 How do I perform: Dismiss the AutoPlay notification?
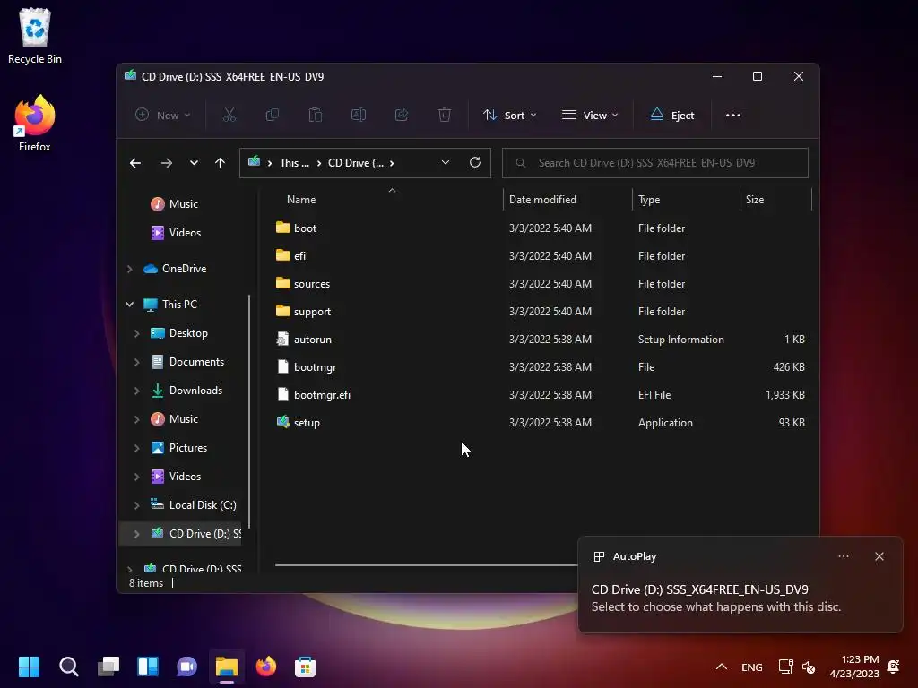[879, 556]
